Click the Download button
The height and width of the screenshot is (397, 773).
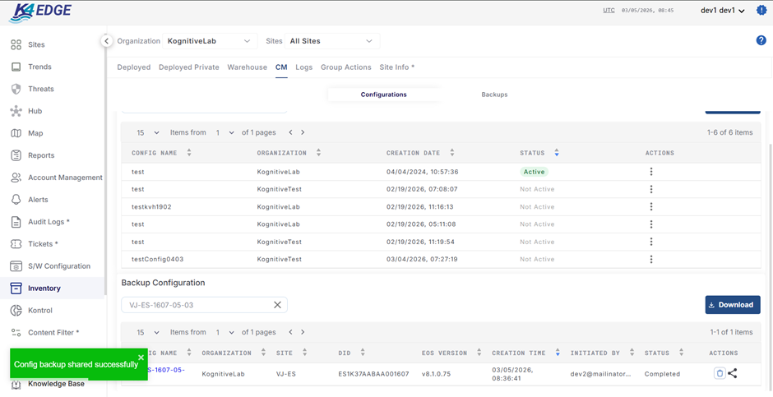coord(732,305)
